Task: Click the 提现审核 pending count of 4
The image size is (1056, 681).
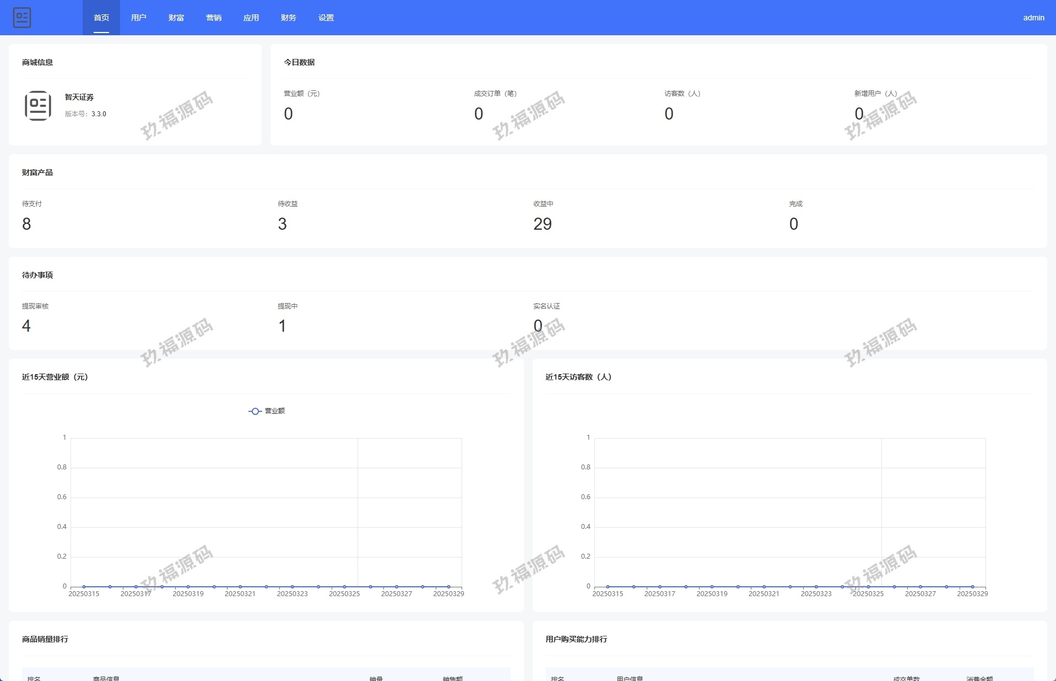Action: 26,326
